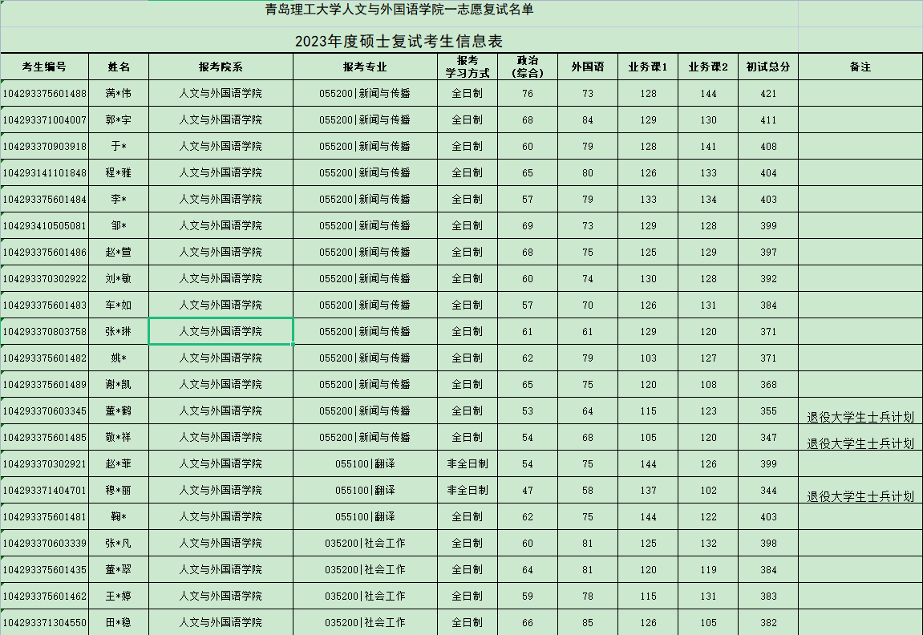Select name cell 程*雅
The image size is (923, 635).
click(x=119, y=172)
